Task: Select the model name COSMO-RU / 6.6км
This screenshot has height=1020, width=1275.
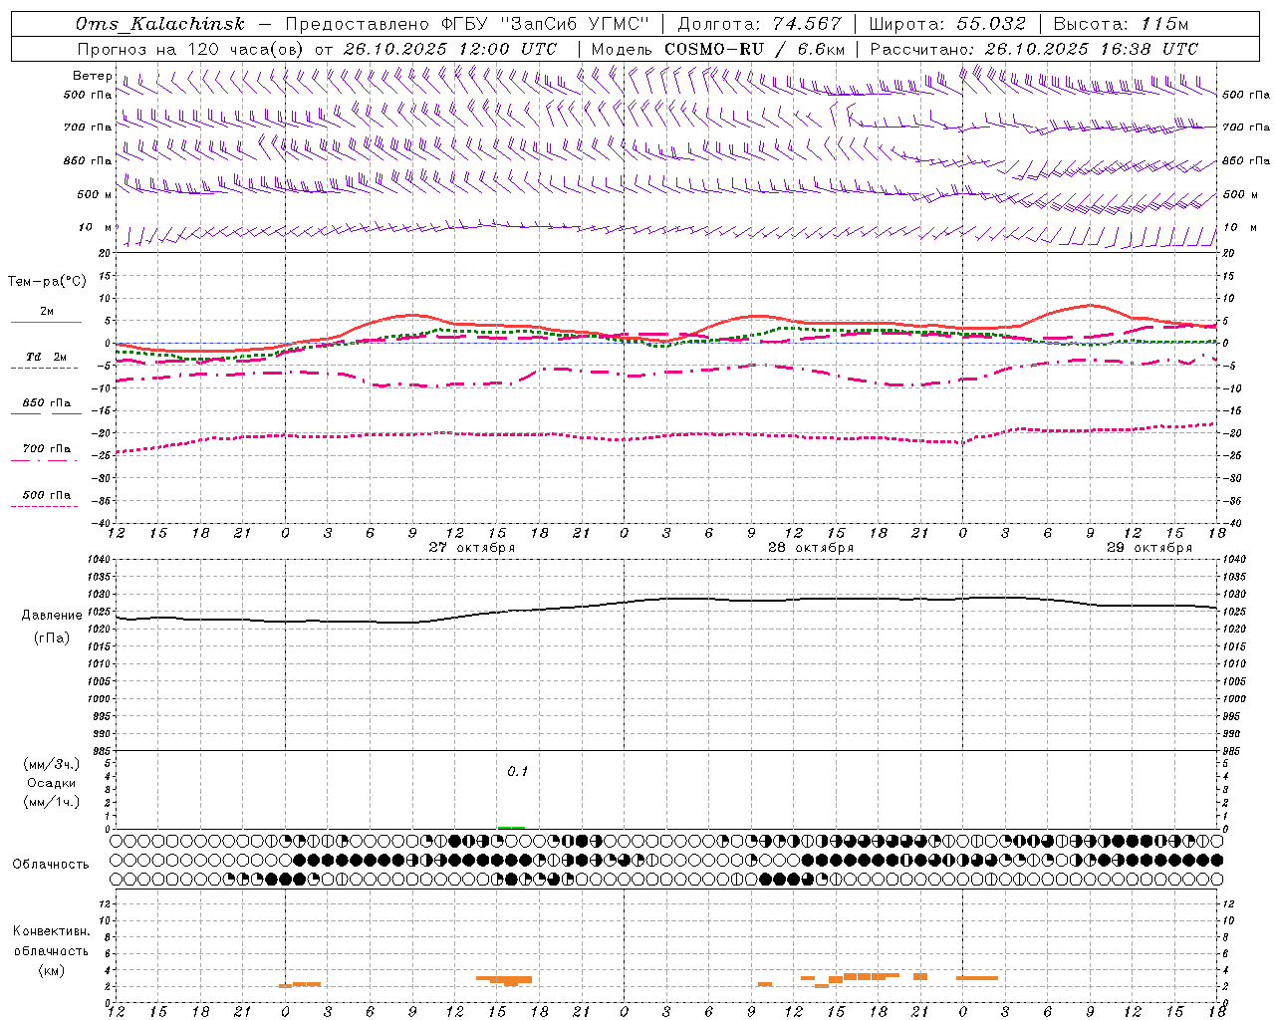Action: 754,49
